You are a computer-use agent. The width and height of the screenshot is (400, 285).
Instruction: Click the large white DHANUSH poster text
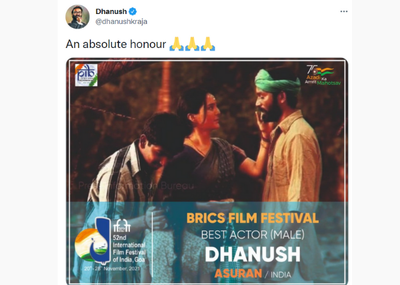pyautogui.click(x=253, y=254)
